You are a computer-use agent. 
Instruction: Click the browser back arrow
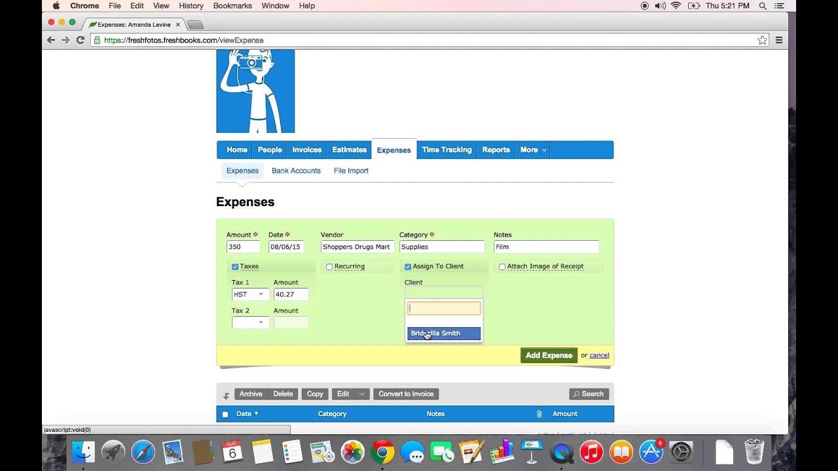(x=51, y=40)
